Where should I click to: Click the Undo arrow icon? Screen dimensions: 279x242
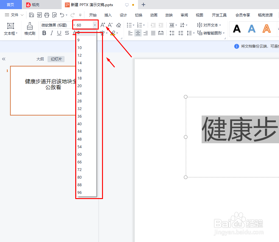pyautogui.click(x=62, y=15)
